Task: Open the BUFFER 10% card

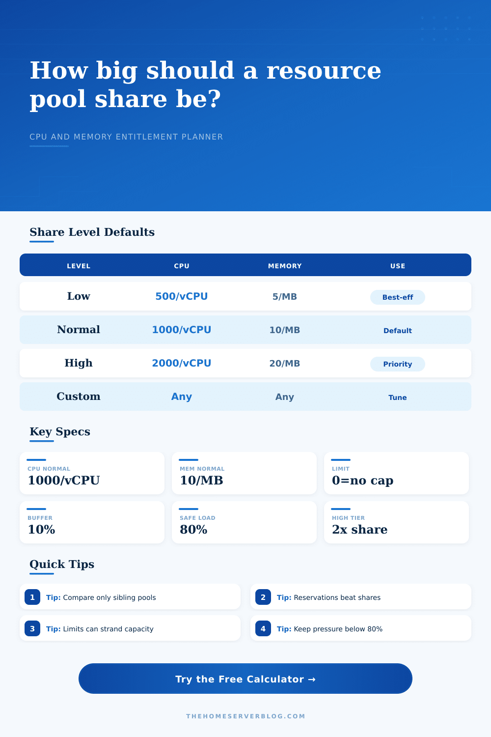Action: pyautogui.click(x=92, y=522)
